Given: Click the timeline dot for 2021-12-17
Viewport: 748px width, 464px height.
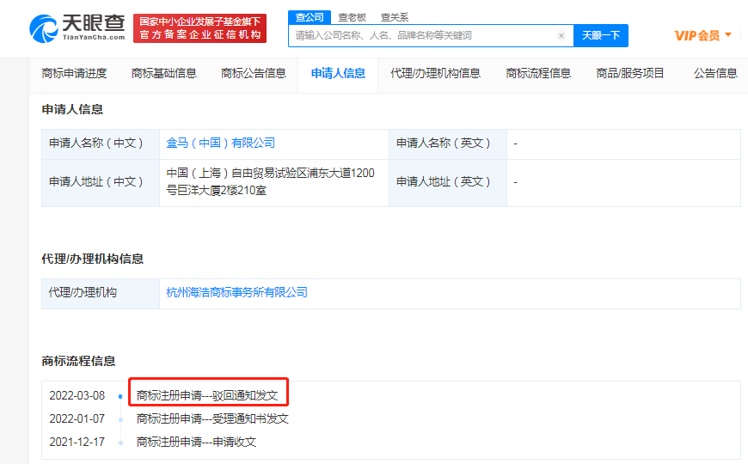Looking at the screenshot, I should (x=120, y=443).
